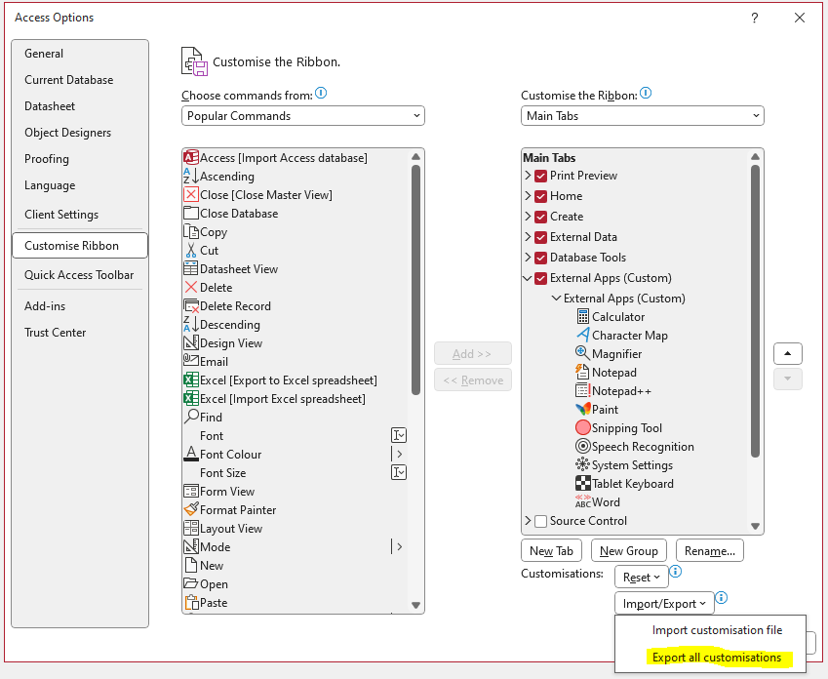Expand the Home tab node

[528, 195]
